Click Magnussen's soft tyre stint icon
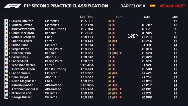 click(x=113, y=81)
